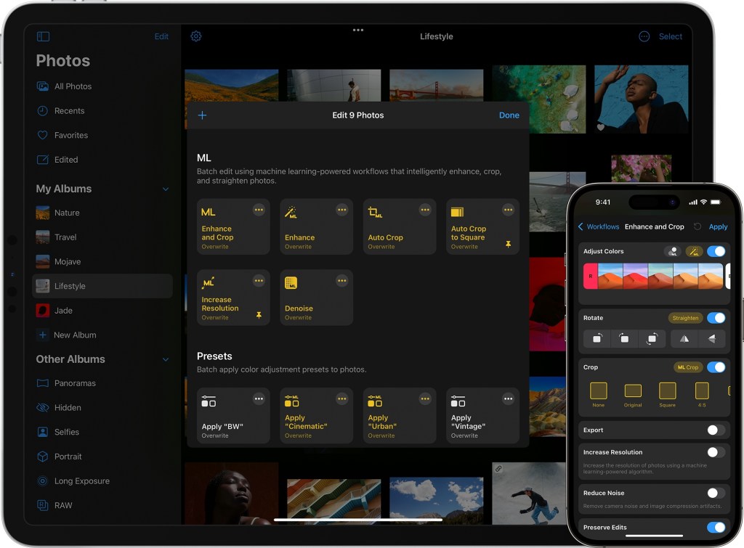The image size is (744, 548).
Task: Open ellipsis menu for Denoise workflow
Action: tap(341, 281)
